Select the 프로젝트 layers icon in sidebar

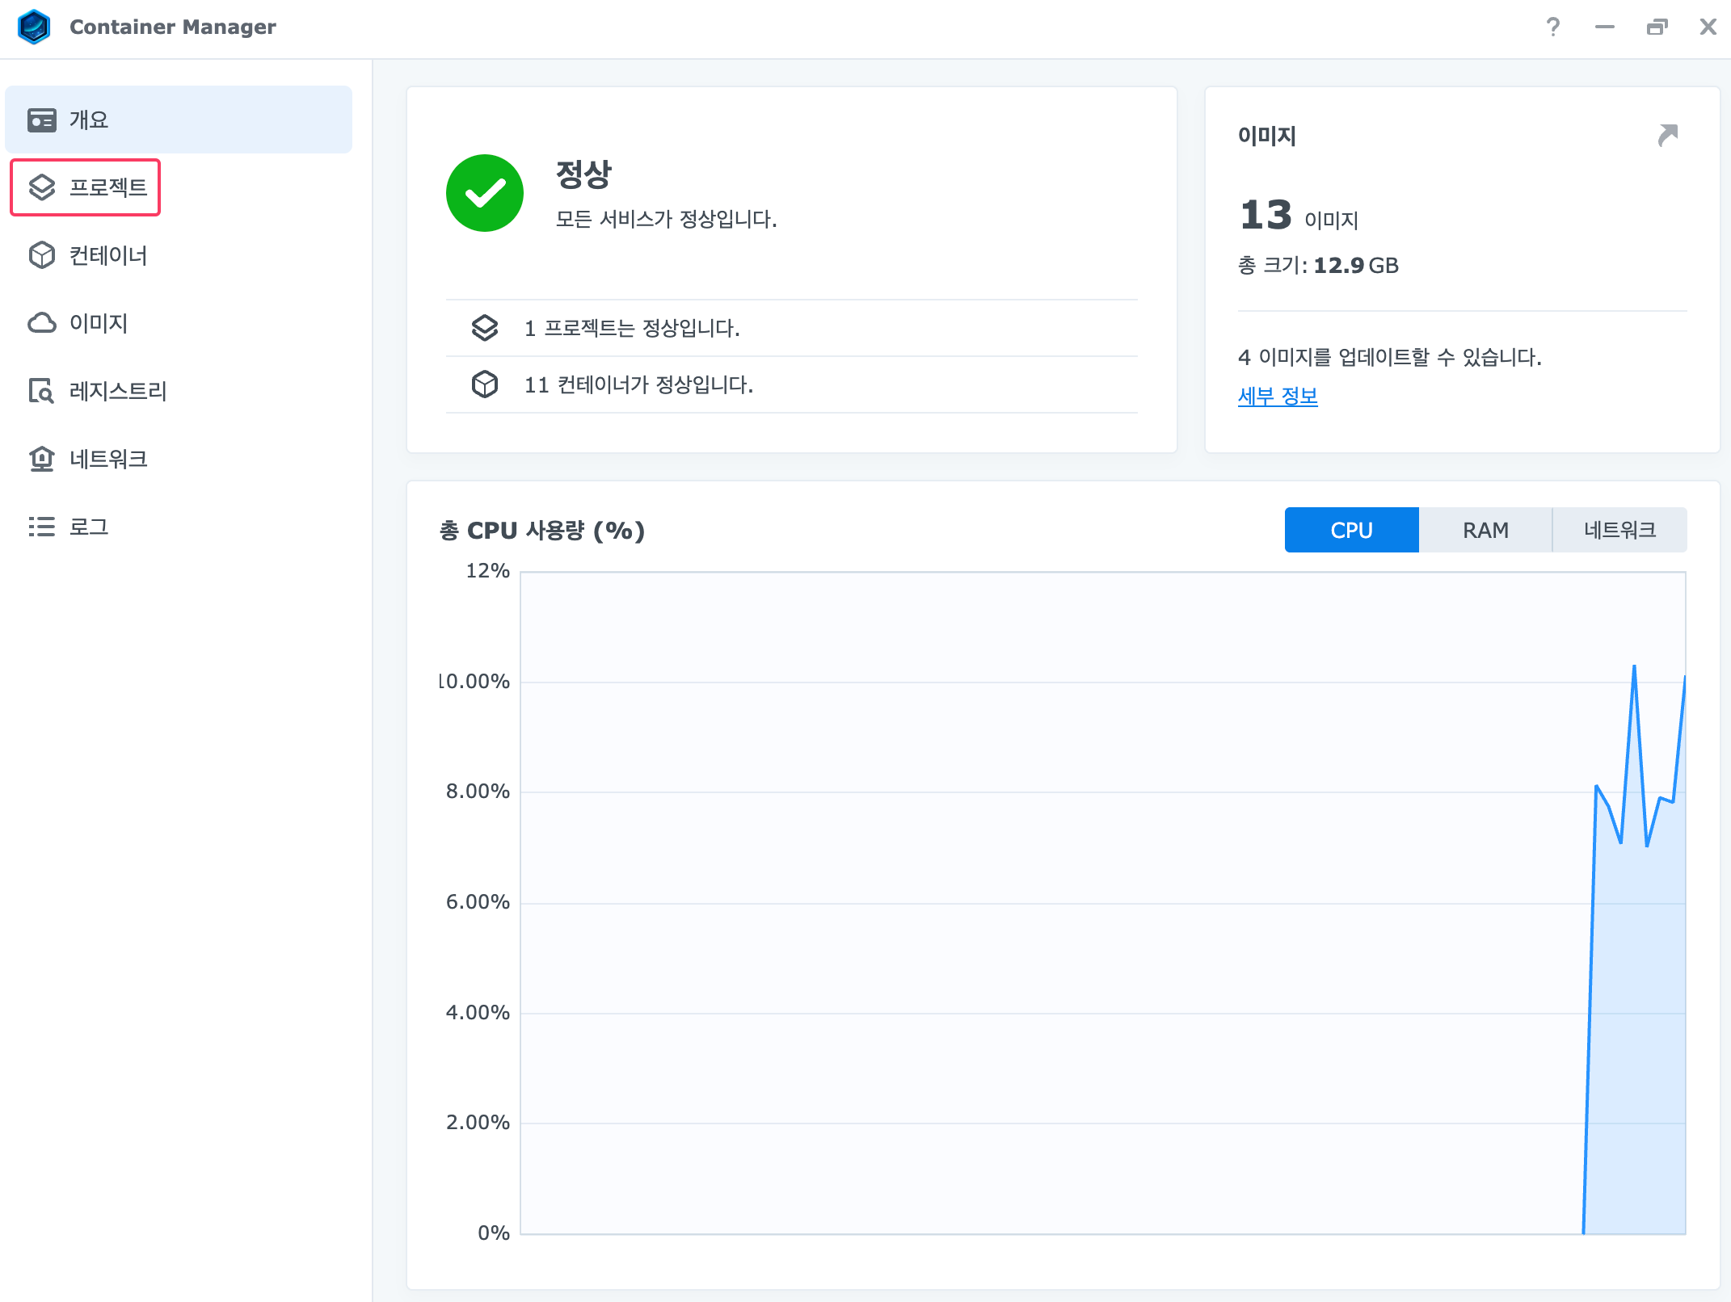coord(42,187)
